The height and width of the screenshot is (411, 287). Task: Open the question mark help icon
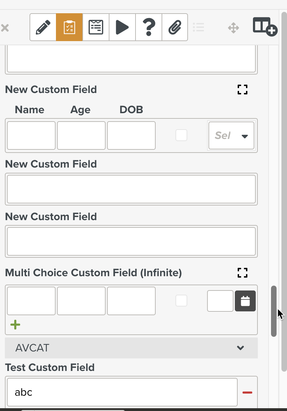pyautogui.click(x=148, y=28)
